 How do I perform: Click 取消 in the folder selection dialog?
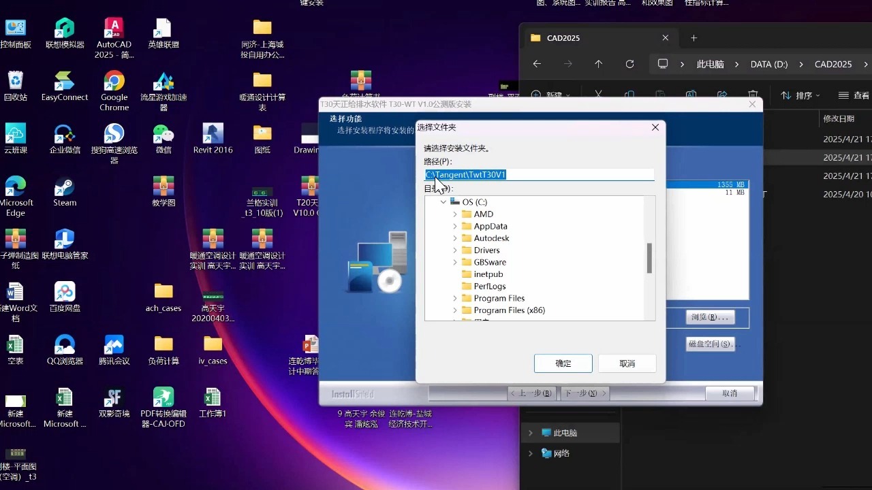coord(627,363)
